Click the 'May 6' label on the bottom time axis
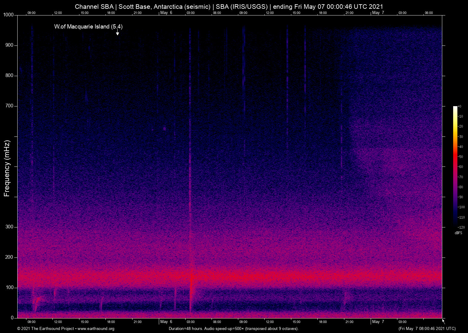Screen dimensions: 468x333 click(x=166, y=322)
